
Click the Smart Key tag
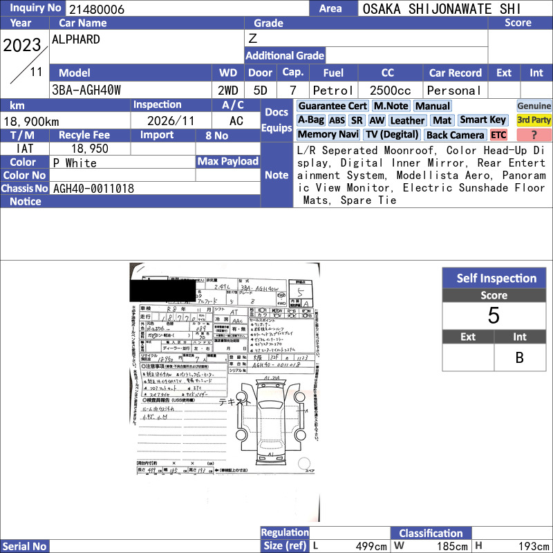(482, 120)
